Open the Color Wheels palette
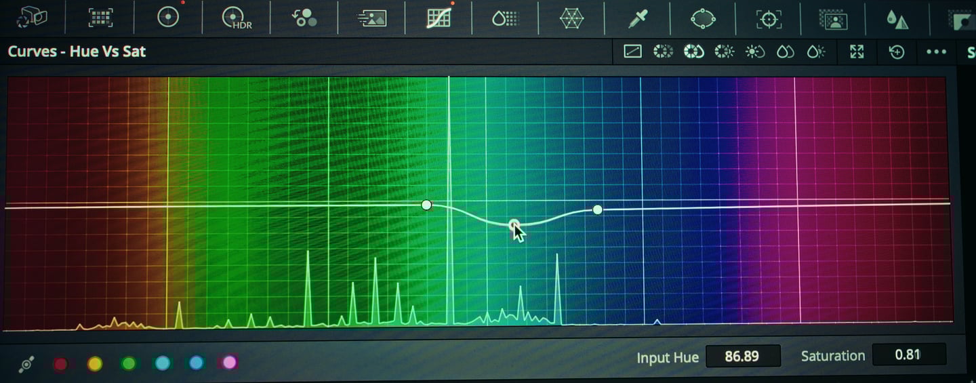This screenshot has width=976, height=383. click(x=167, y=18)
